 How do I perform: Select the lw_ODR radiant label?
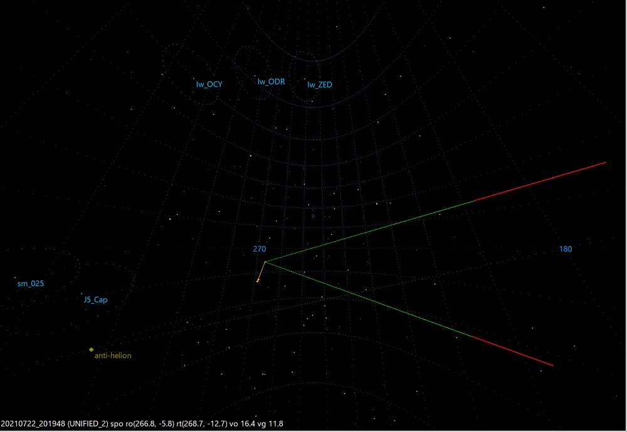coord(271,81)
